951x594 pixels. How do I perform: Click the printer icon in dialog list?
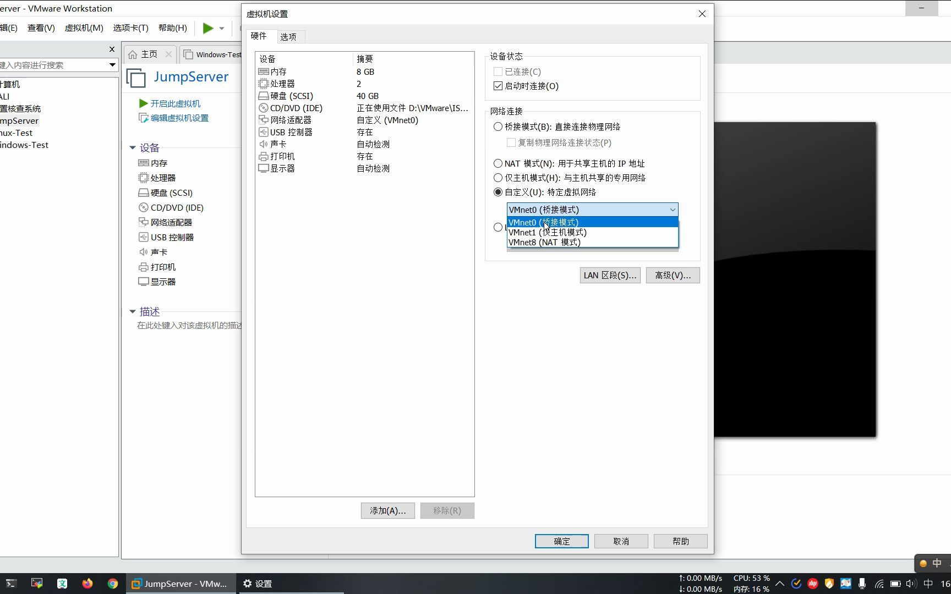pyautogui.click(x=264, y=156)
